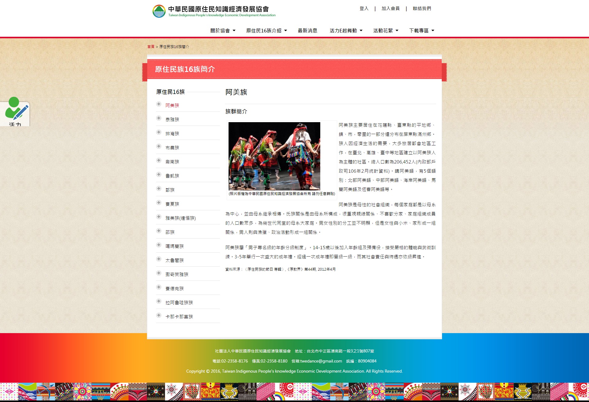Click the Amis dance photo

(274, 156)
